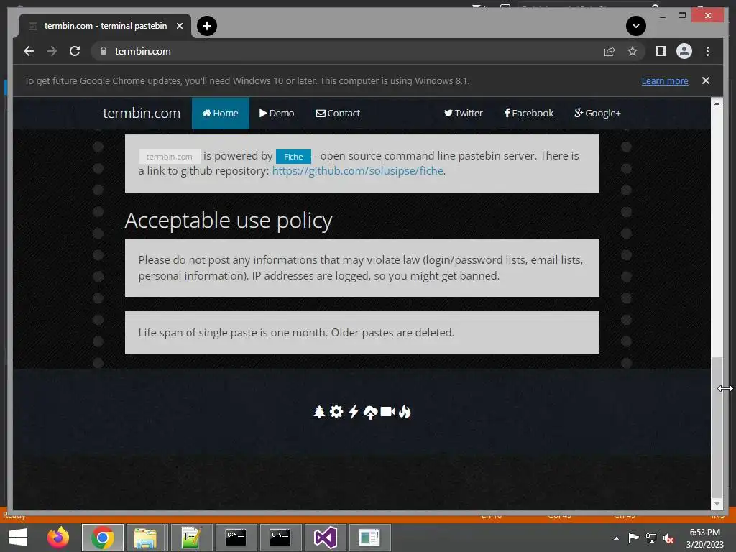Open Visual Studio from the taskbar
This screenshot has width=736, height=552.
click(326, 538)
